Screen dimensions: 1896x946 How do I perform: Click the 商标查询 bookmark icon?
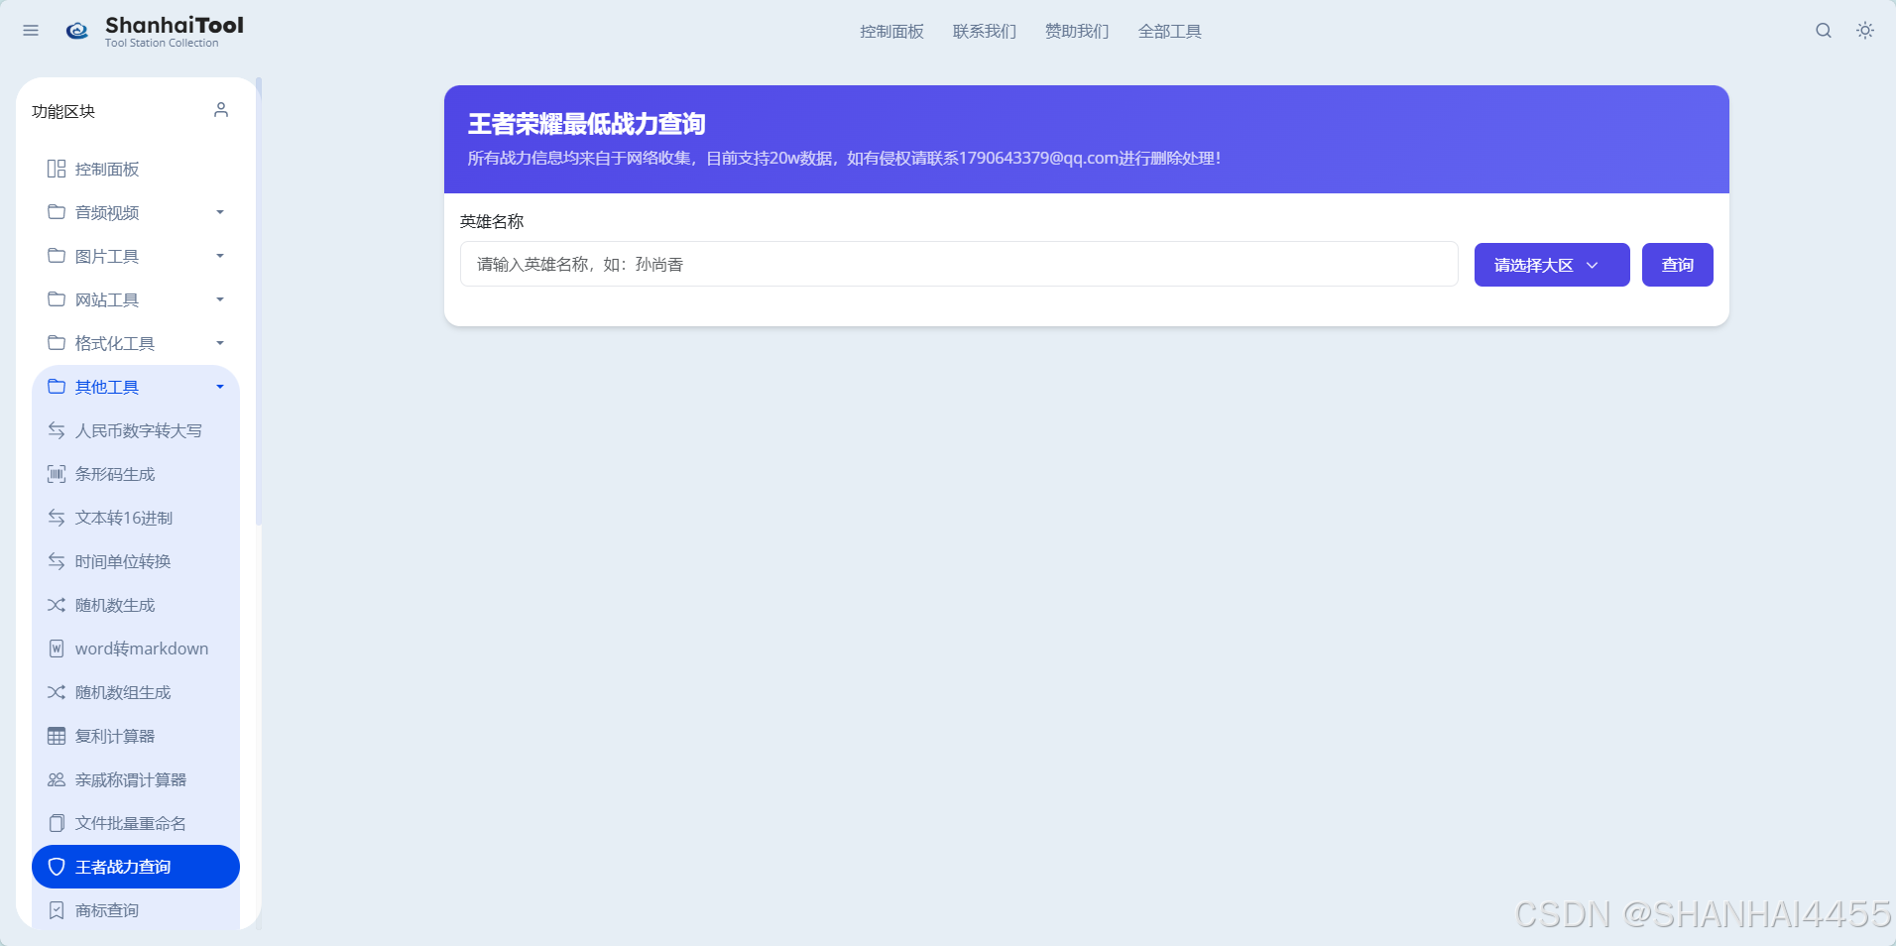coord(57,910)
